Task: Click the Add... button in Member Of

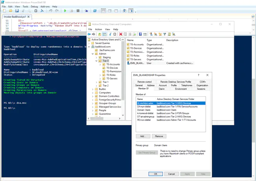Action: click(143, 136)
